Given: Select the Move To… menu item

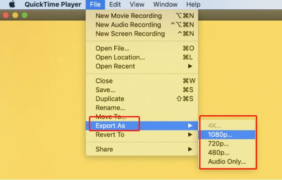Looking at the screenshot, I should [142, 117].
